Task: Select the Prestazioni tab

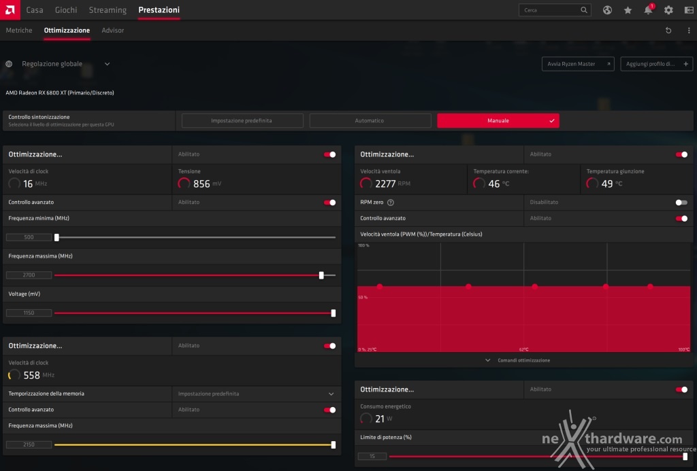Action: click(159, 10)
